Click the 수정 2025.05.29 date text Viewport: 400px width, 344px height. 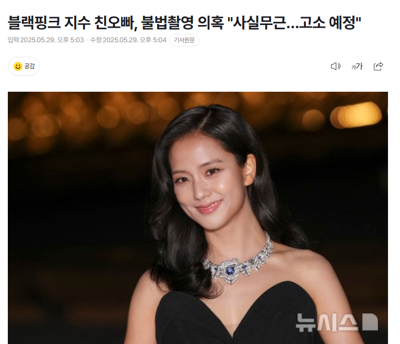point(128,40)
